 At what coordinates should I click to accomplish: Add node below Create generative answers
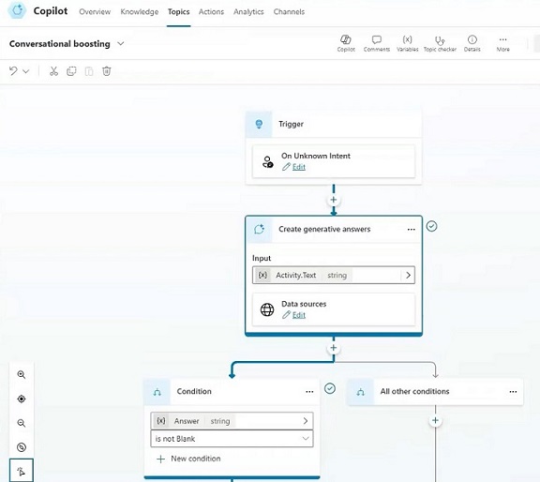pyautogui.click(x=334, y=348)
